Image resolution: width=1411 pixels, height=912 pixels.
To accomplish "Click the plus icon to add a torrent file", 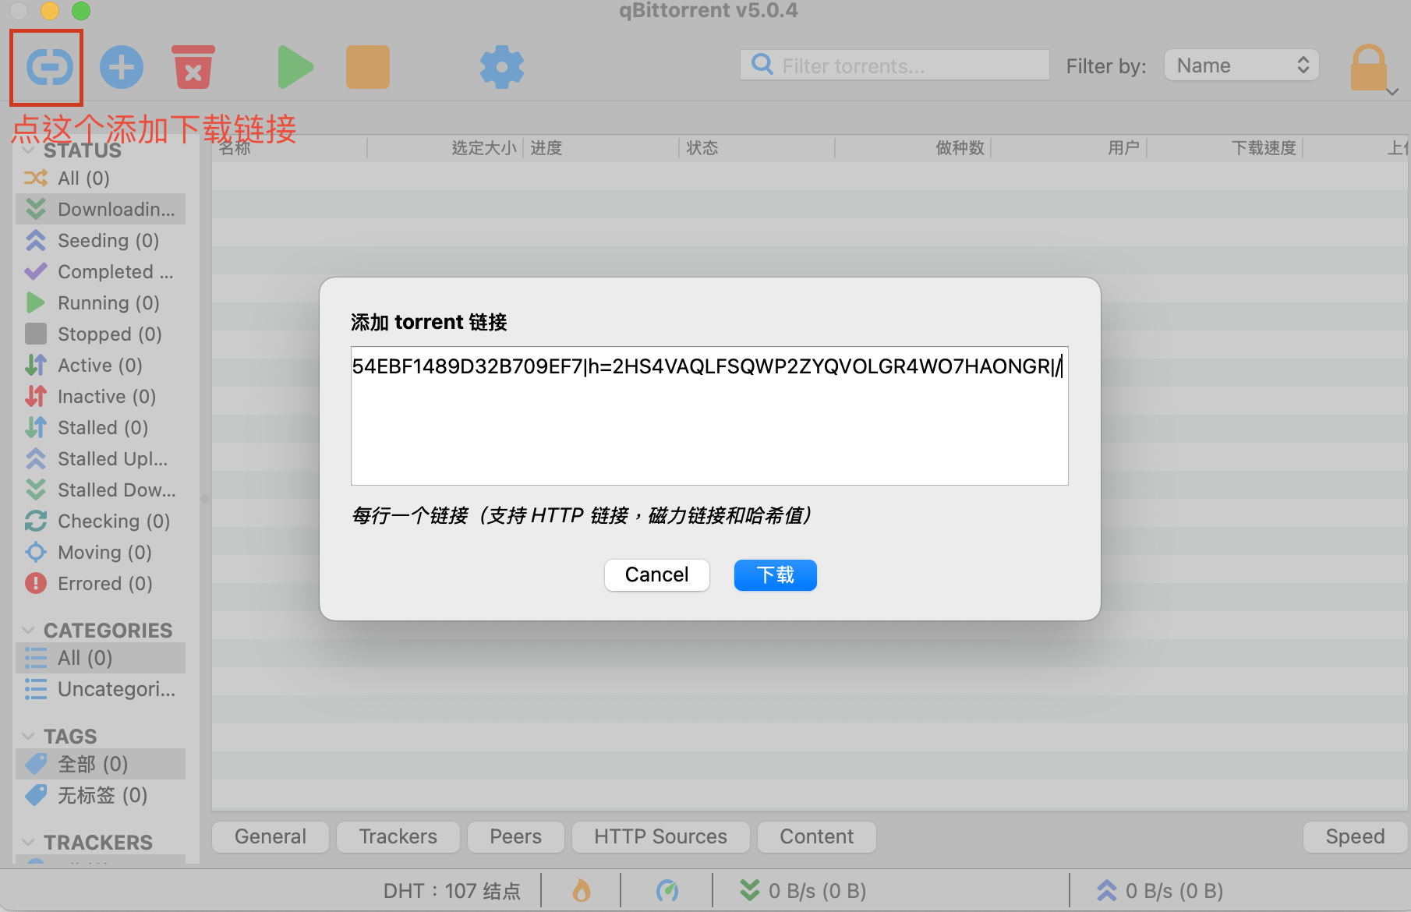I will click(x=121, y=66).
